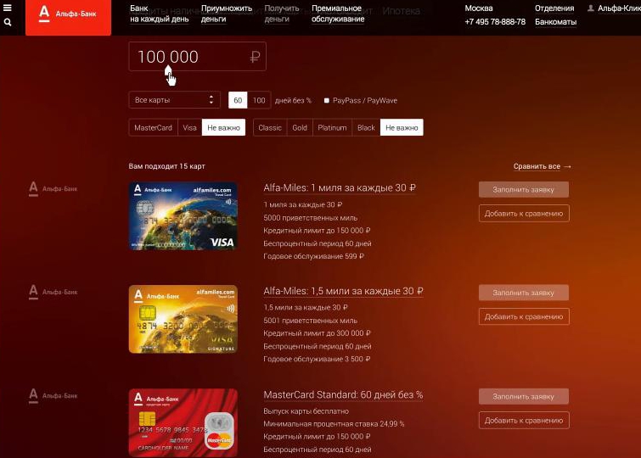The height and width of the screenshot is (458, 641).
Task: Click the text 5001 приветственных миль
Action: [x=310, y=321]
